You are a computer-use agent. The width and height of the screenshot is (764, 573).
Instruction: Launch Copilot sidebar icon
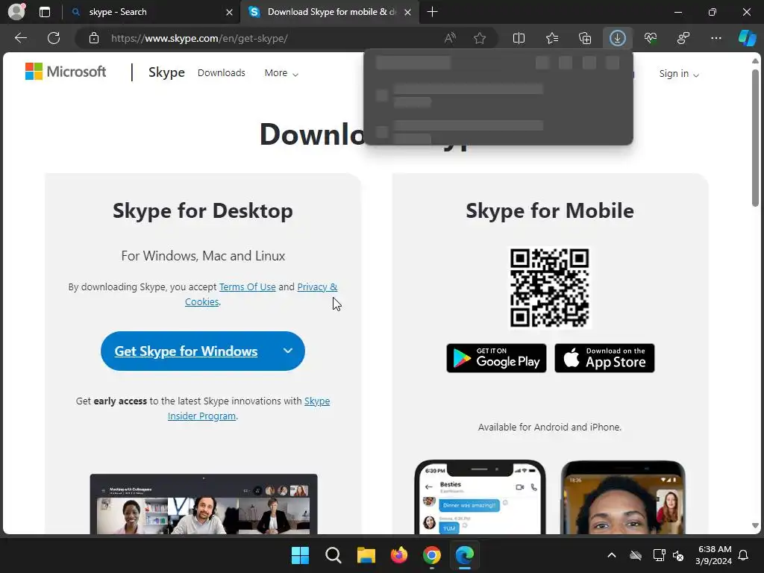point(748,38)
